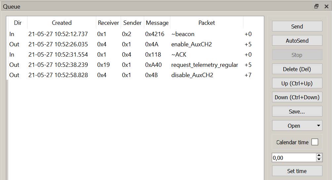Select the enable_AuxCH2 packet row
Image resolution: width=332 pixels, height=180 pixels.
(191, 44)
